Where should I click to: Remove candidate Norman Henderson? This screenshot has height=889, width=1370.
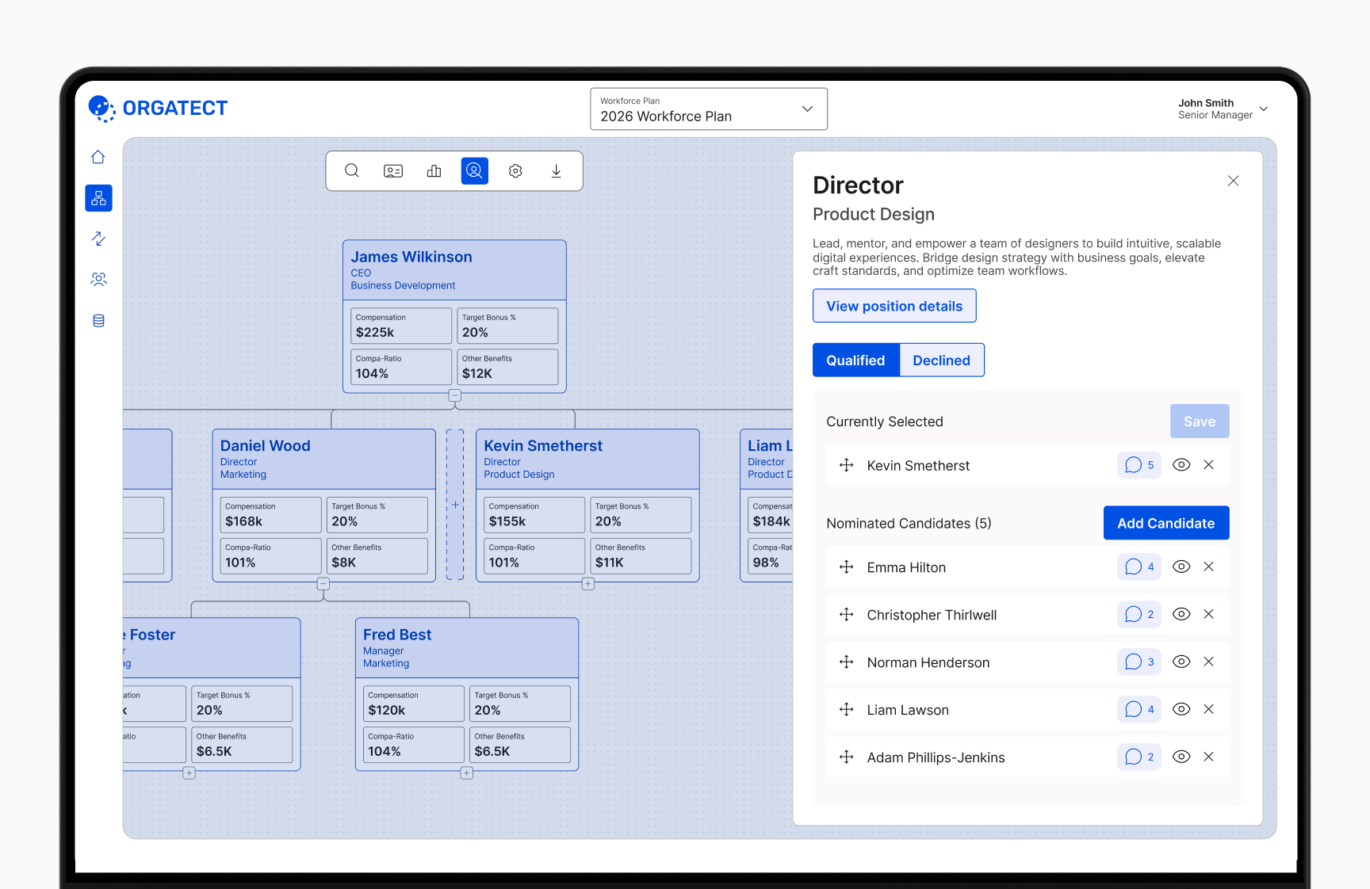coord(1209,662)
